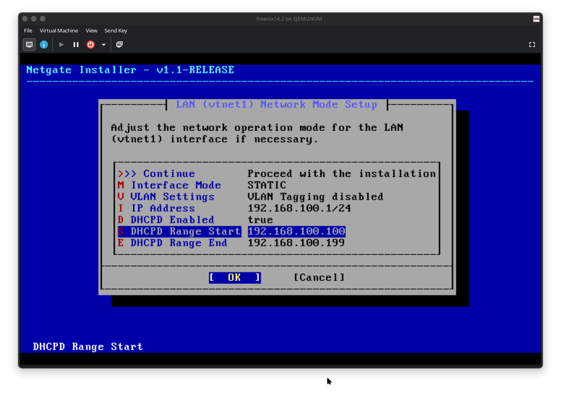
Task: Start the virtual machine with the play icon
Action: click(61, 45)
